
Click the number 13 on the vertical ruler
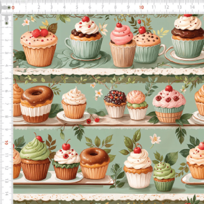point(7,181)
